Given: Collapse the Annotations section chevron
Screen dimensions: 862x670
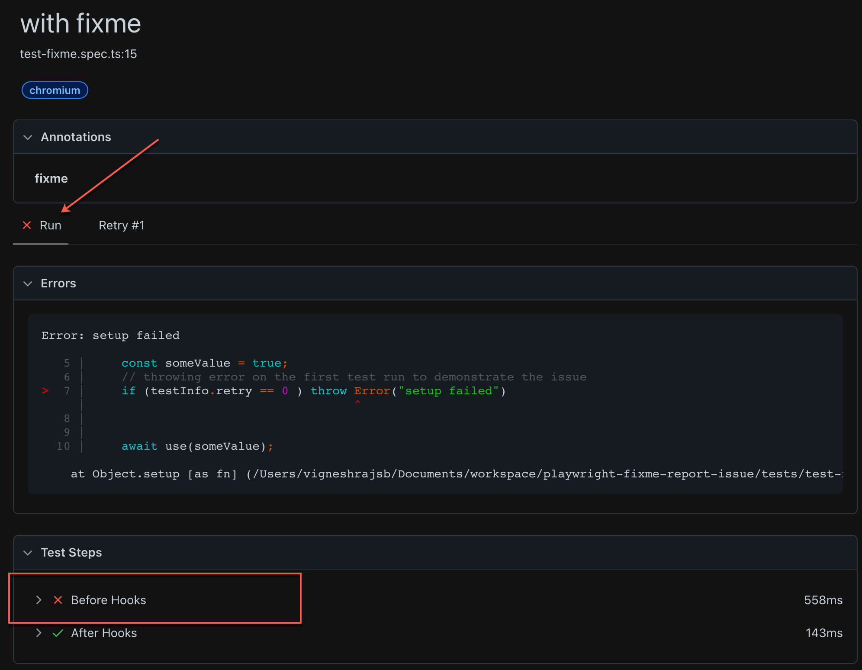Looking at the screenshot, I should (28, 137).
